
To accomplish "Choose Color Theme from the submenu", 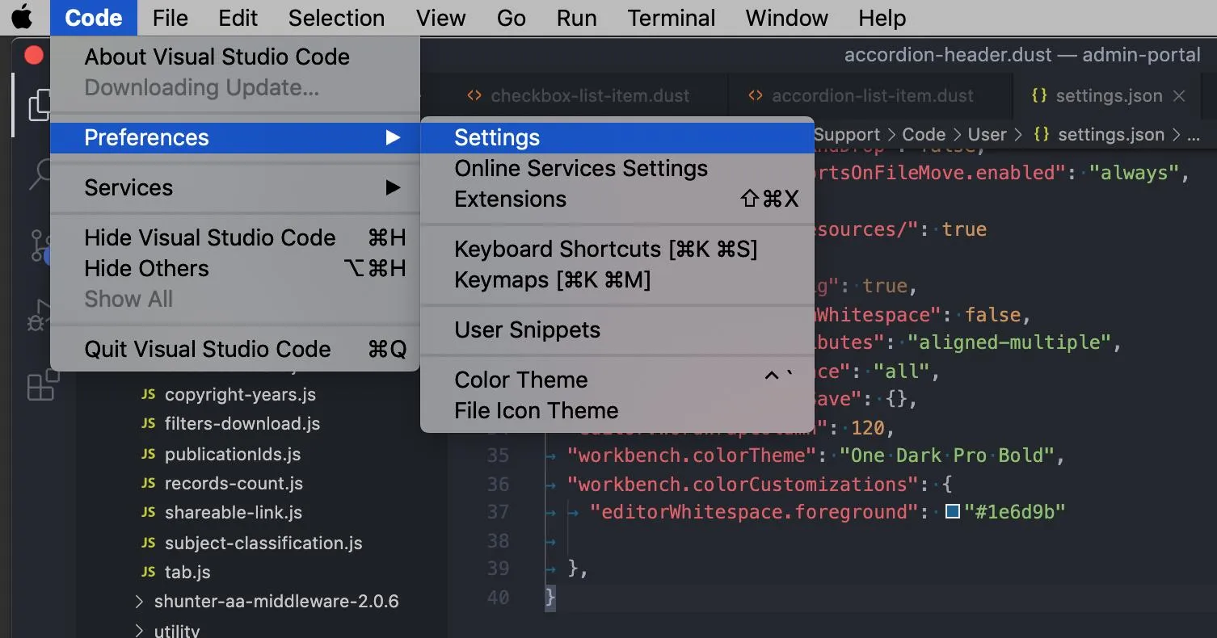I will pyautogui.click(x=521, y=380).
